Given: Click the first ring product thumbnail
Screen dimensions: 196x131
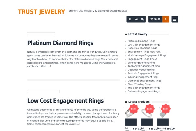Looking at the screenshot, I should tap(131, 112).
